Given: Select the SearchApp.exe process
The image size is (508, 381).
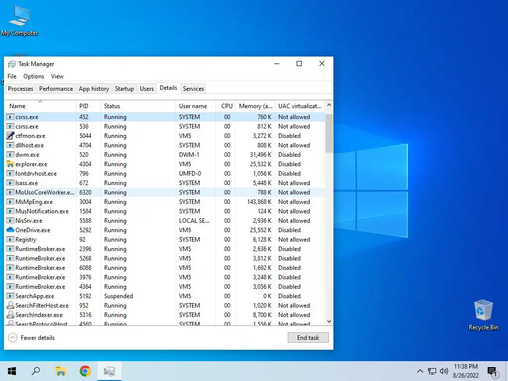Looking at the screenshot, I should click(x=165, y=296).
